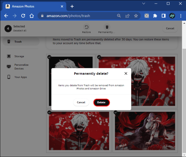Click the share page icon
Image resolution: width=186 pixels, height=157 pixels.
[x=128, y=16]
